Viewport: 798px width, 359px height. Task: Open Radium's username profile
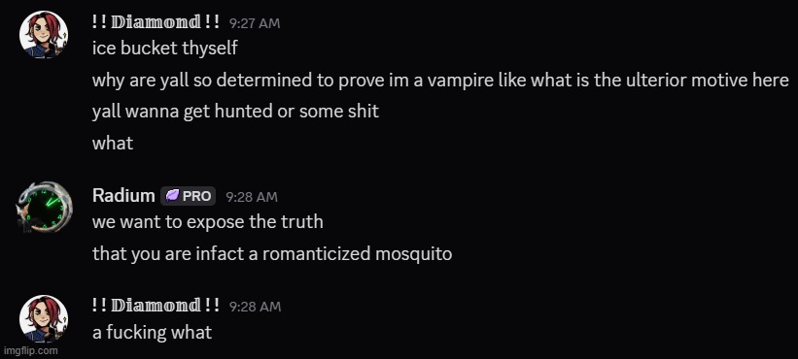pyautogui.click(x=123, y=195)
